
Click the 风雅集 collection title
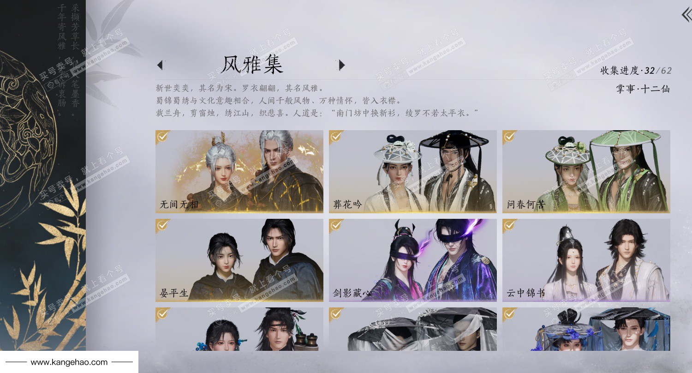tap(252, 65)
